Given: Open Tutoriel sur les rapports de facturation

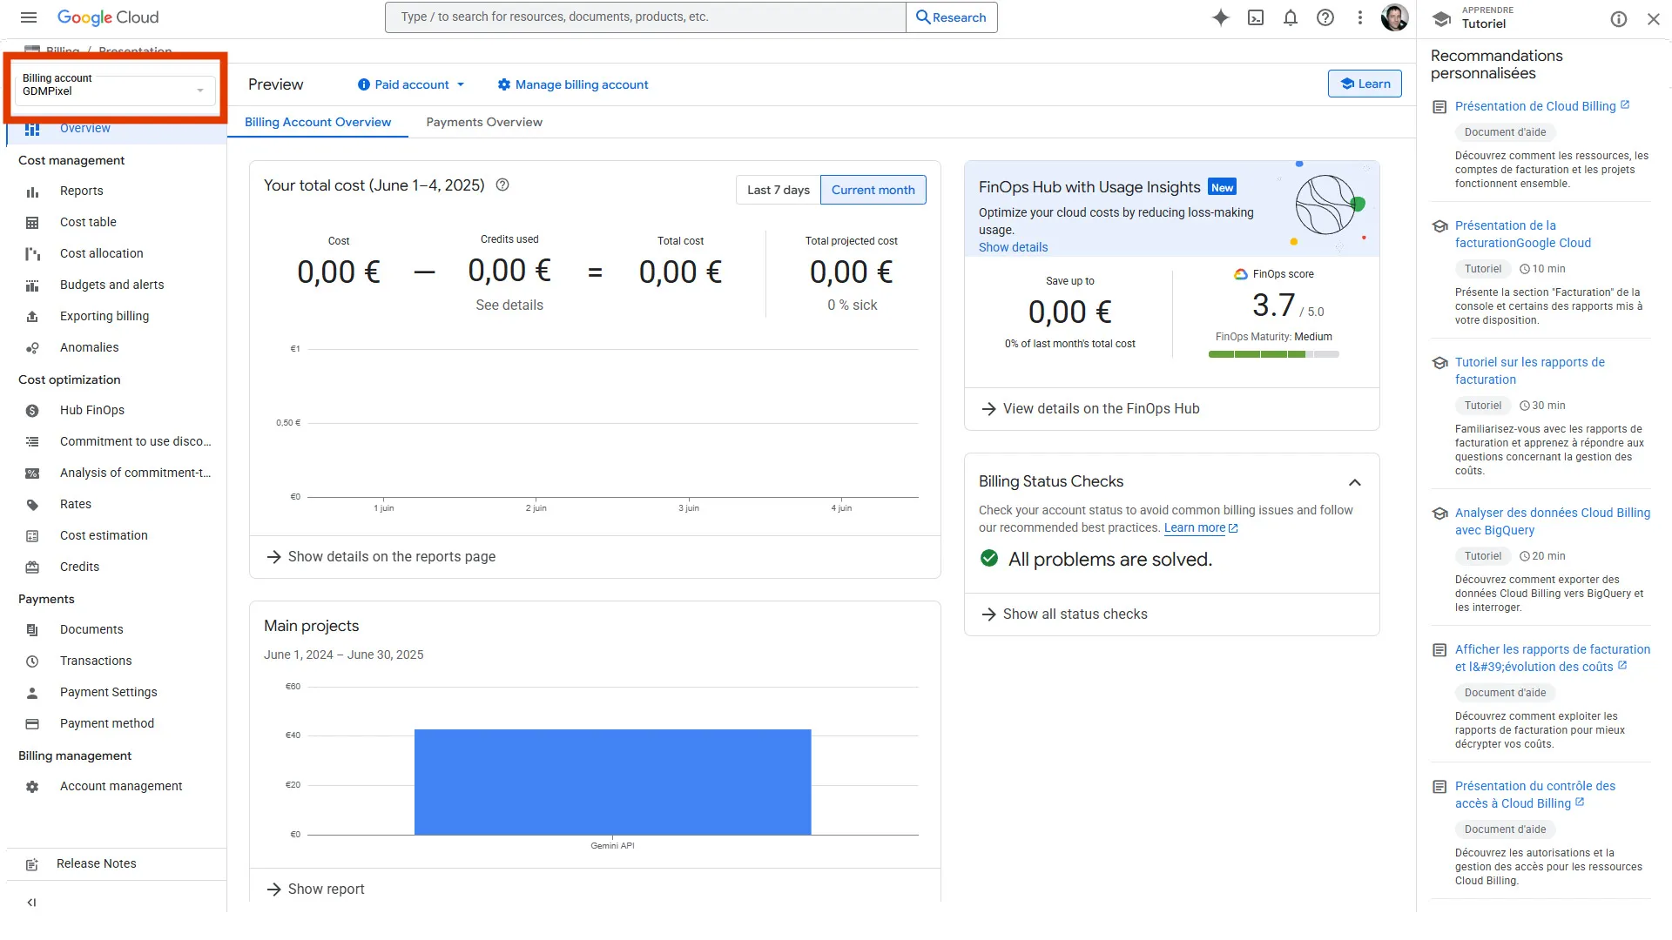Looking at the screenshot, I should click(x=1530, y=371).
